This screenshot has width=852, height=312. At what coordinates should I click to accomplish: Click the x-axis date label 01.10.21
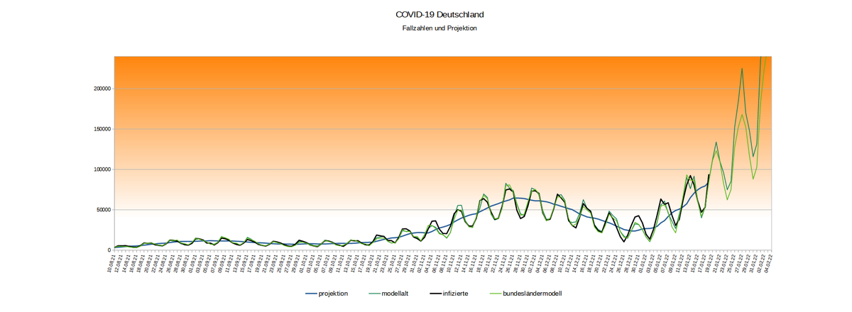304,264
